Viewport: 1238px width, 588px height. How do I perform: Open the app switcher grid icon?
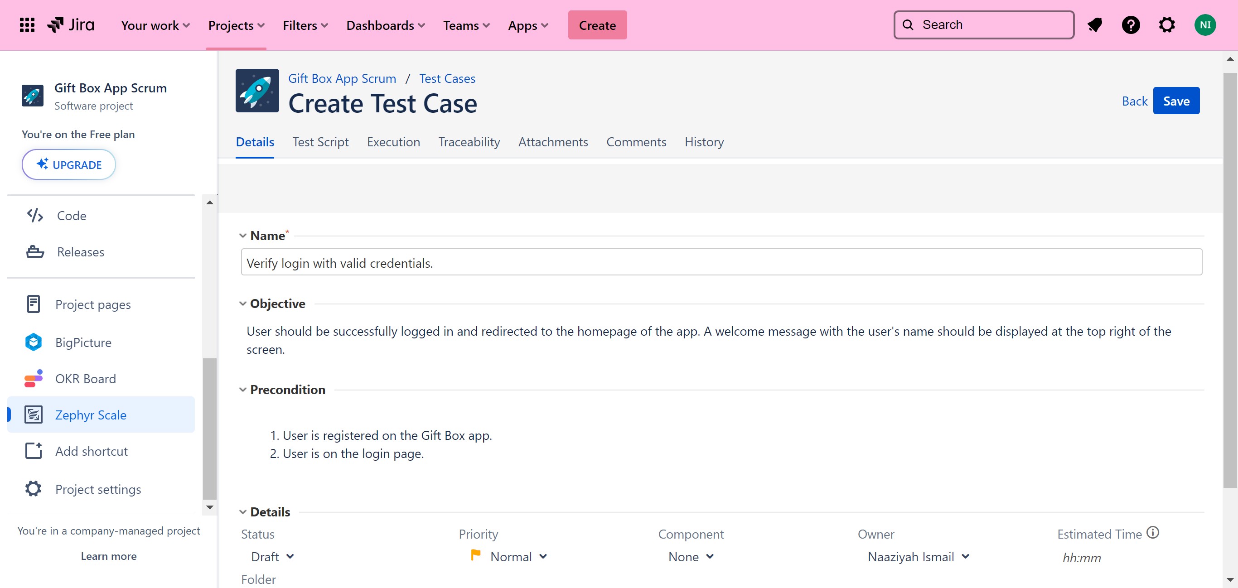(27, 25)
